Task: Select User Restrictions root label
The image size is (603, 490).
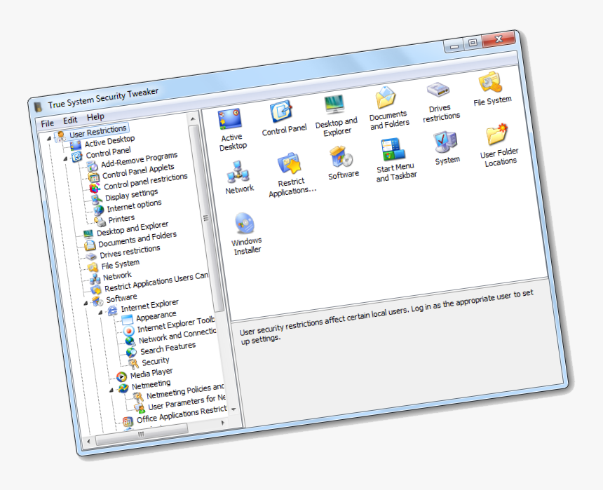Action: coord(97,131)
